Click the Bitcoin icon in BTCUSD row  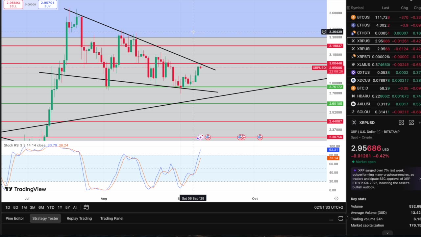point(353,17)
